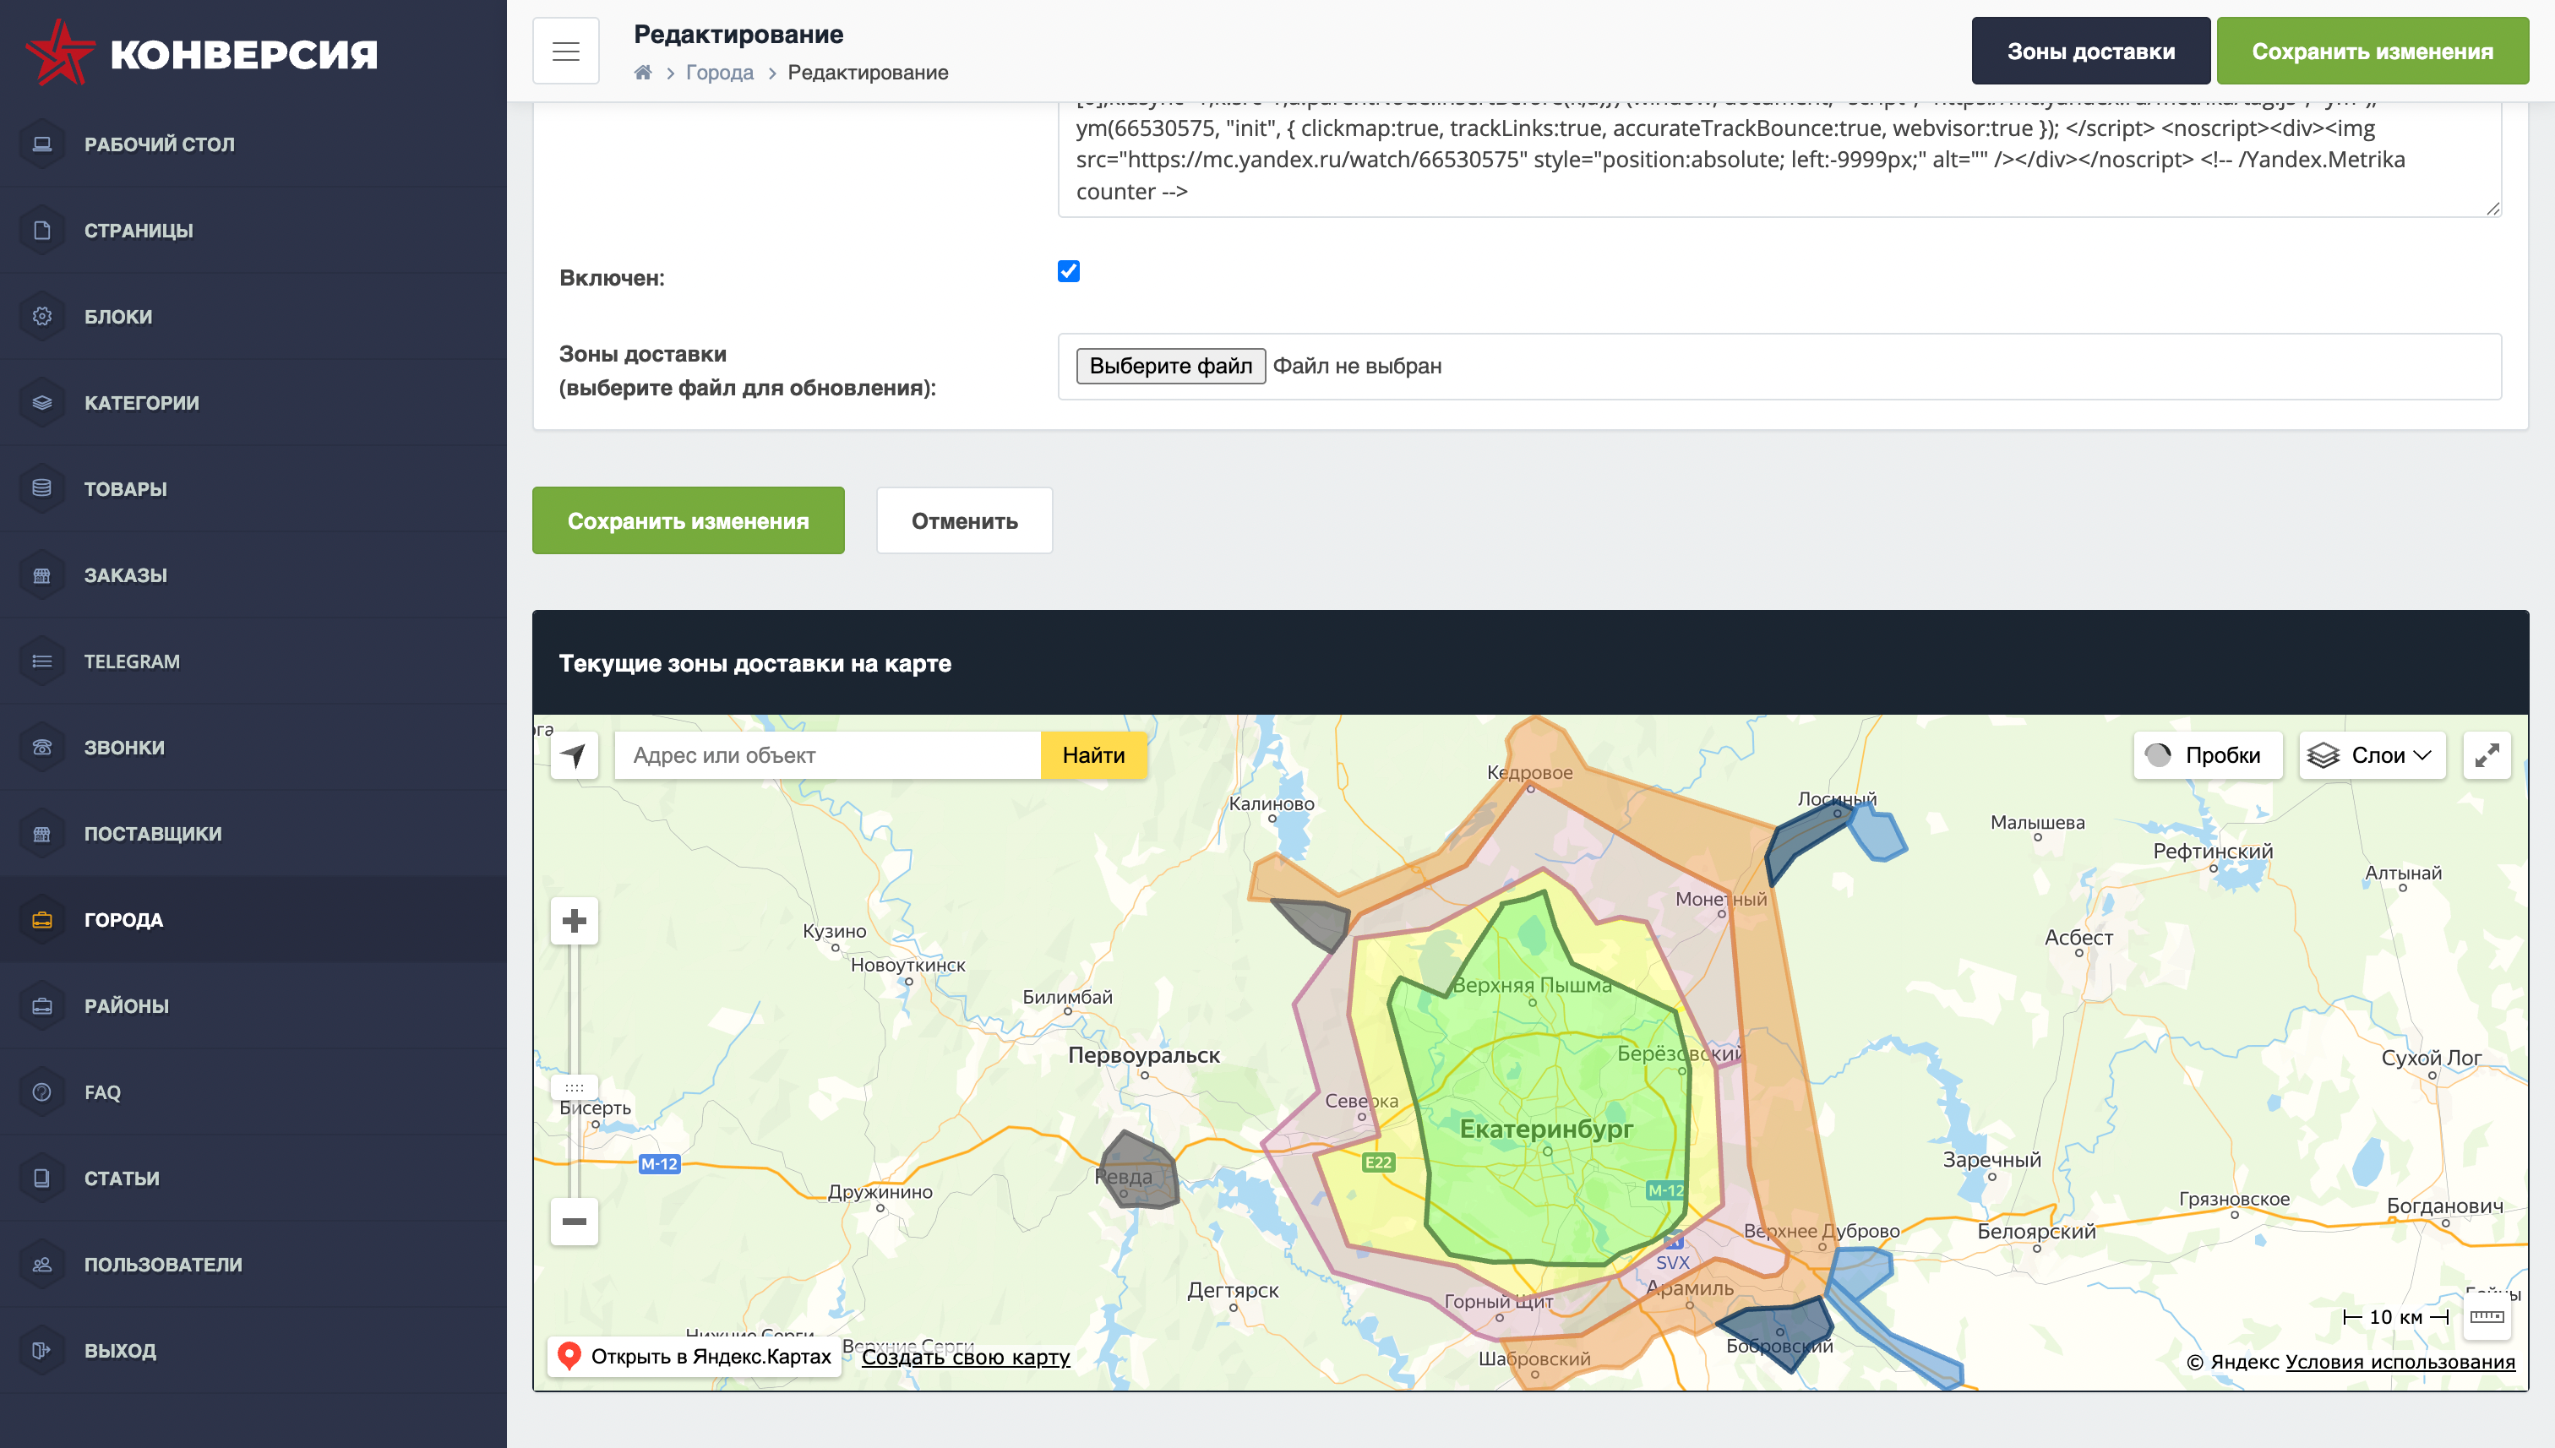The height and width of the screenshot is (1448, 2555).
Task: Click the map address search field
Action: coord(826,754)
